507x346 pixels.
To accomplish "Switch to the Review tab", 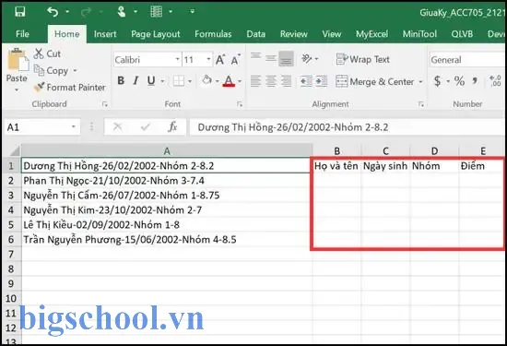I will [x=293, y=34].
